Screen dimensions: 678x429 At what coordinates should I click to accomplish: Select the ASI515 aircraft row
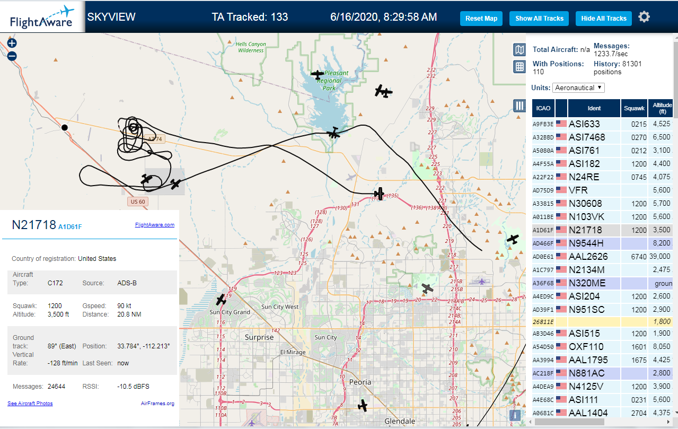click(x=603, y=334)
